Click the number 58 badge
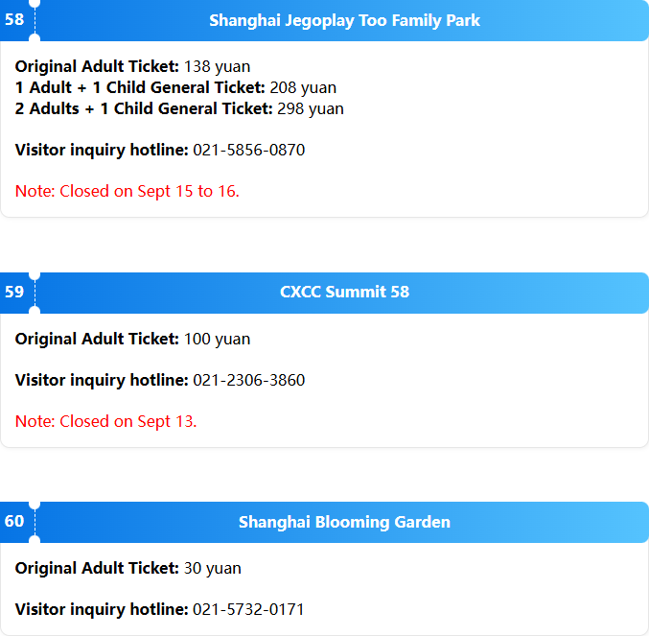This screenshot has width=649, height=636. pos(14,19)
